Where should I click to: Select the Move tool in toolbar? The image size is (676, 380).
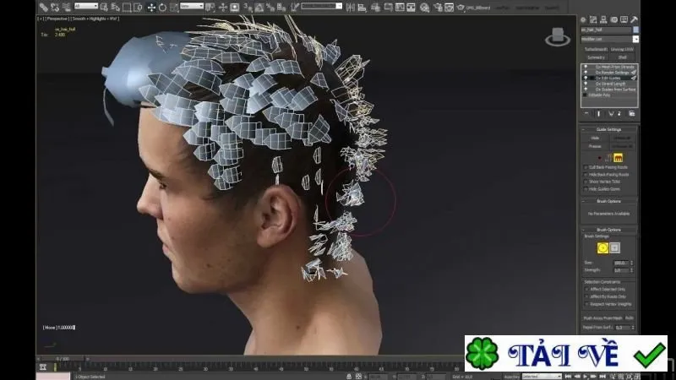click(x=151, y=8)
